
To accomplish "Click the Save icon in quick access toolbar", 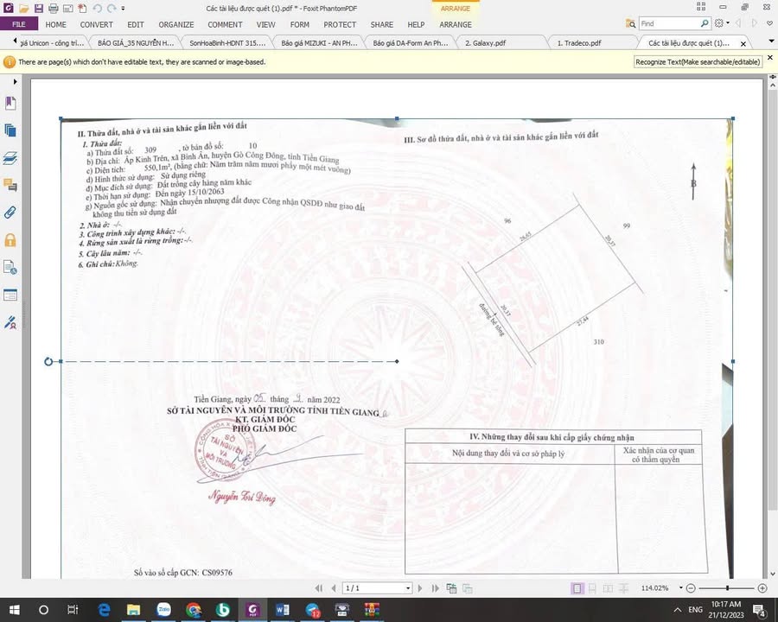I will click(38, 9).
